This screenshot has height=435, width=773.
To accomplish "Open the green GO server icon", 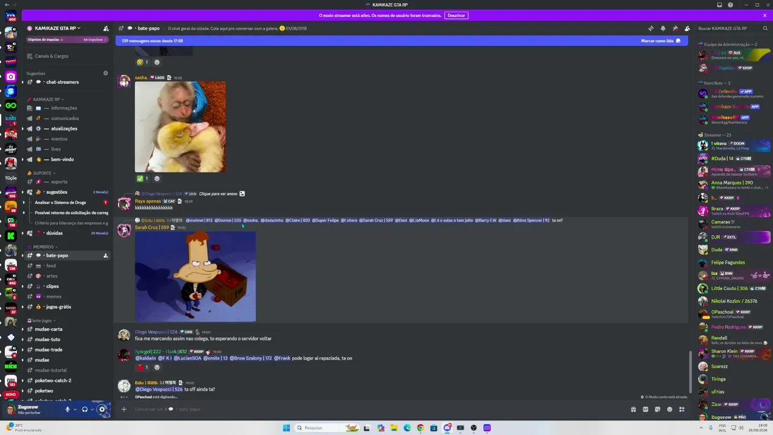I will click(x=11, y=106).
